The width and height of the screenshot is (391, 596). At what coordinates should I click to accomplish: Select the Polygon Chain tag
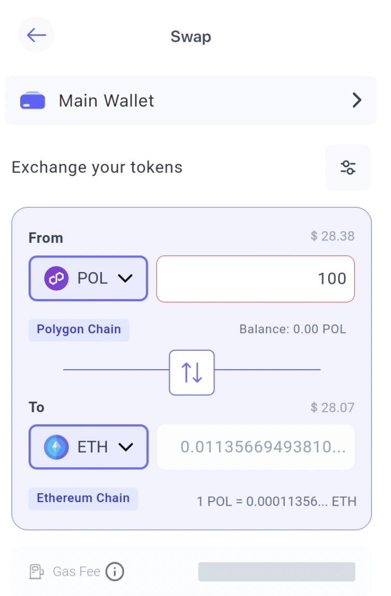79,329
